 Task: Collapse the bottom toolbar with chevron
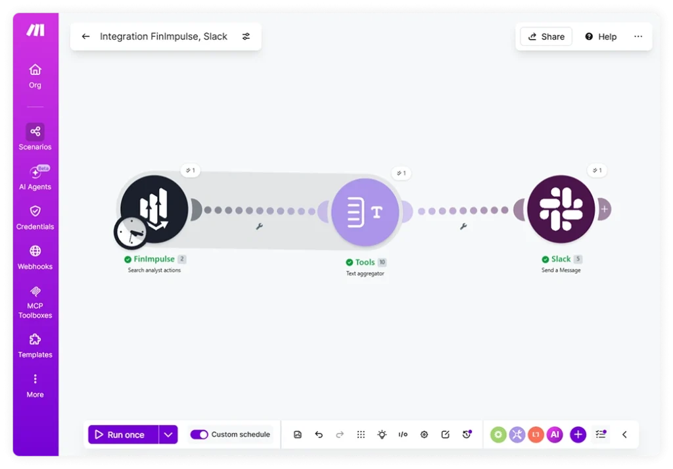[x=624, y=435]
